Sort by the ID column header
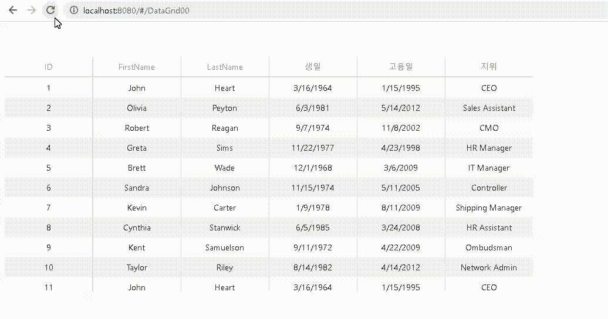The image size is (608, 319). click(49, 67)
